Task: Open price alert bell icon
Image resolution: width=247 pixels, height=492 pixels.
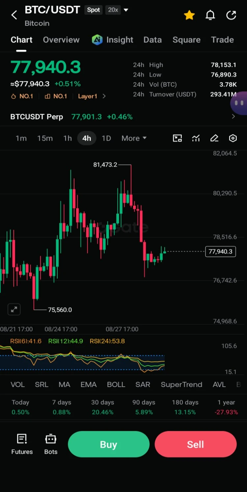Action: pyautogui.click(x=210, y=15)
